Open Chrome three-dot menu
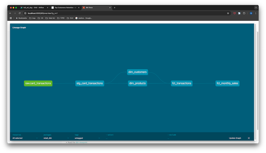 [x=256, y=13]
